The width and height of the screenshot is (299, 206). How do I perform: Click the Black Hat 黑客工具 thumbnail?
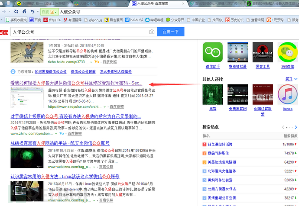[263, 52]
